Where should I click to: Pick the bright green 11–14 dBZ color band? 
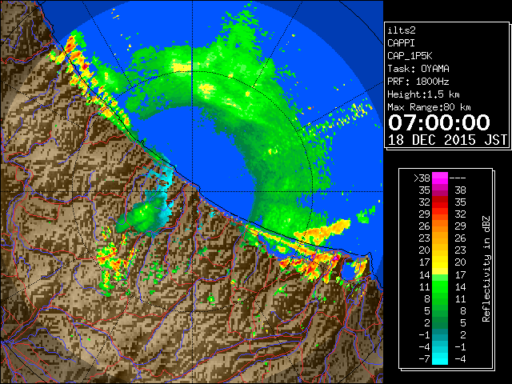click(440, 286)
